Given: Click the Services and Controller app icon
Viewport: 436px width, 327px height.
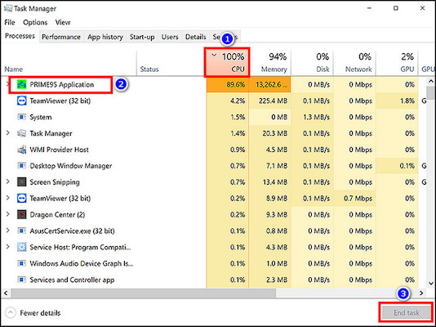Looking at the screenshot, I should pyautogui.click(x=22, y=280).
